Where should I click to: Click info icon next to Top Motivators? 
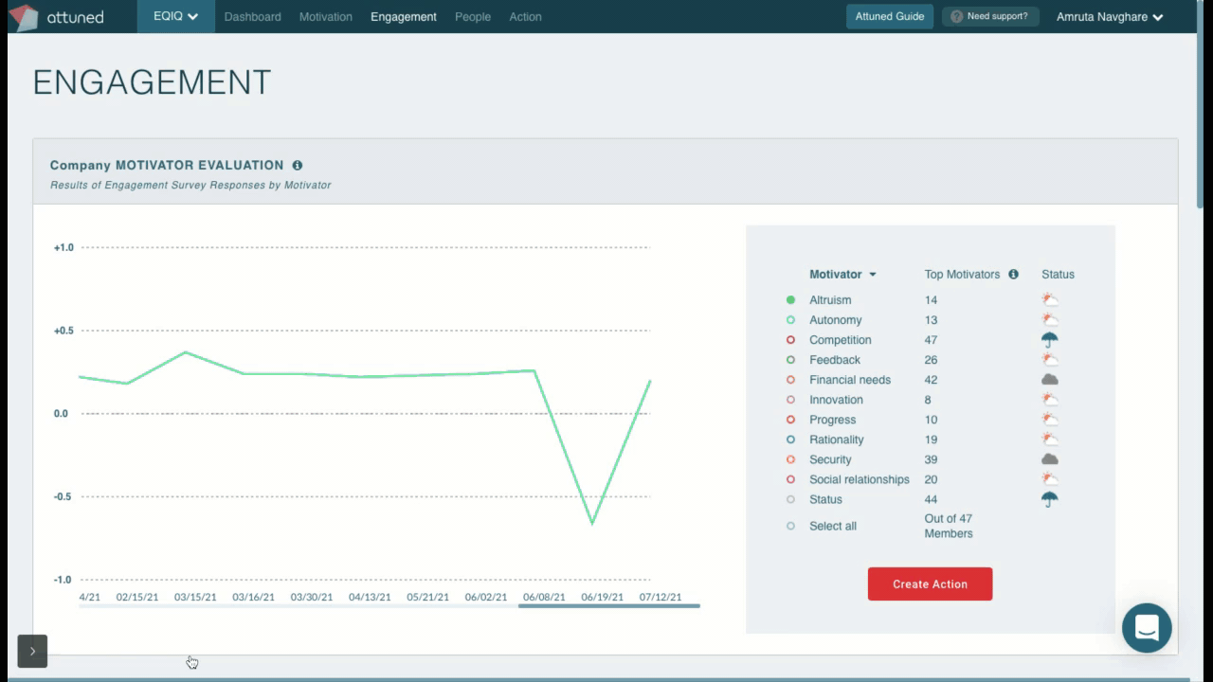click(x=1013, y=275)
